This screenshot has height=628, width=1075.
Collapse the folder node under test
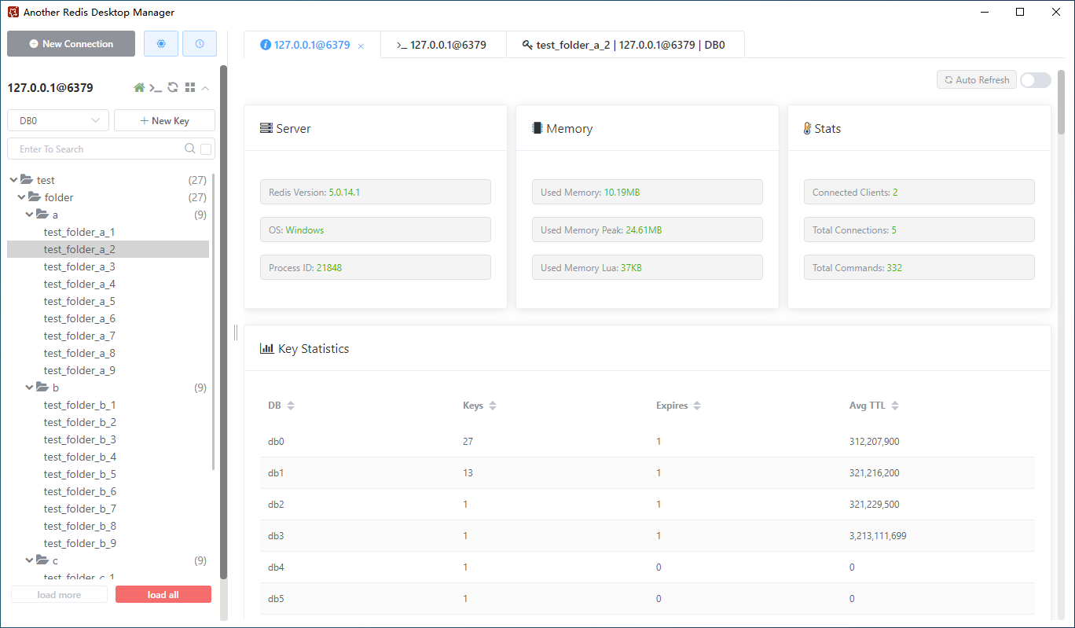pos(21,197)
